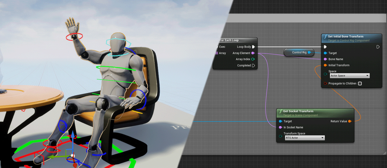This screenshot has width=387, height=168.
Task: Click the Bone Name input pin
Action: pos(325,59)
